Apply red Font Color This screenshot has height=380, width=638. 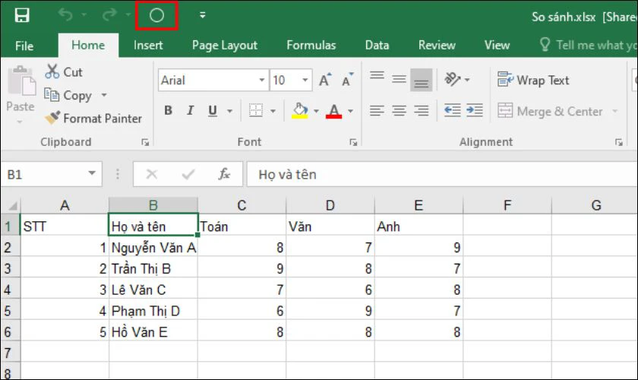pos(333,110)
